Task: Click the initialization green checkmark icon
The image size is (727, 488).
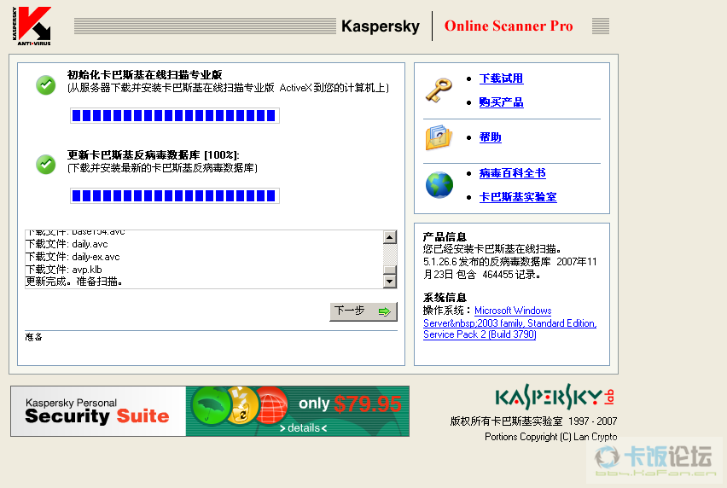Action: pyautogui.click(x=45, y=84)
